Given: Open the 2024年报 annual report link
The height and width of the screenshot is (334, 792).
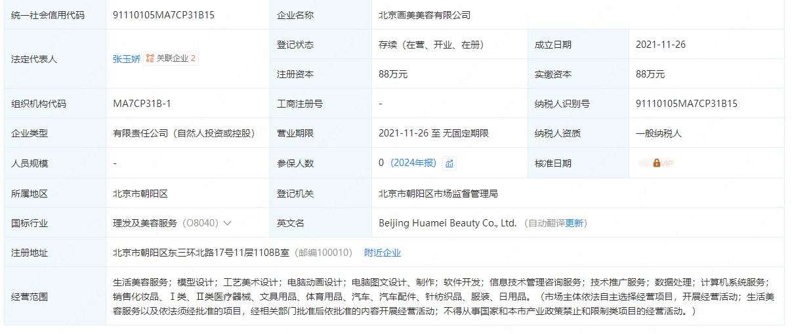Looking at the screenshot, I should 413,163.
